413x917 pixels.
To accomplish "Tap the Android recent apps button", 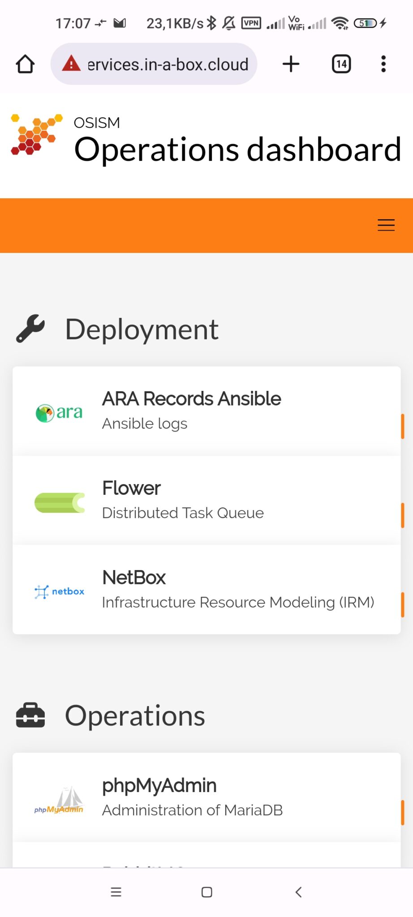I will [x=116, y=892].
